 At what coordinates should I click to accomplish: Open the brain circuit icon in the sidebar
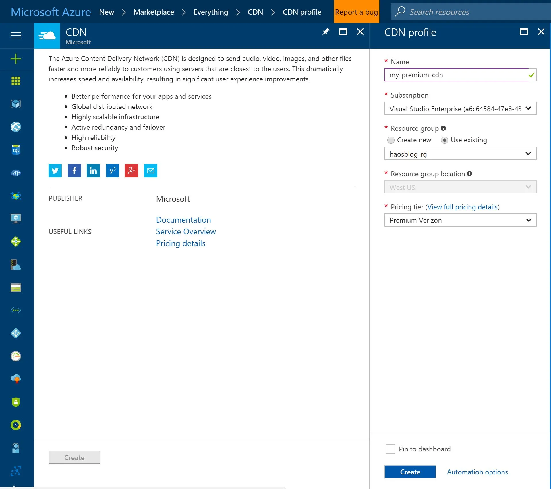tap(16, 173)
